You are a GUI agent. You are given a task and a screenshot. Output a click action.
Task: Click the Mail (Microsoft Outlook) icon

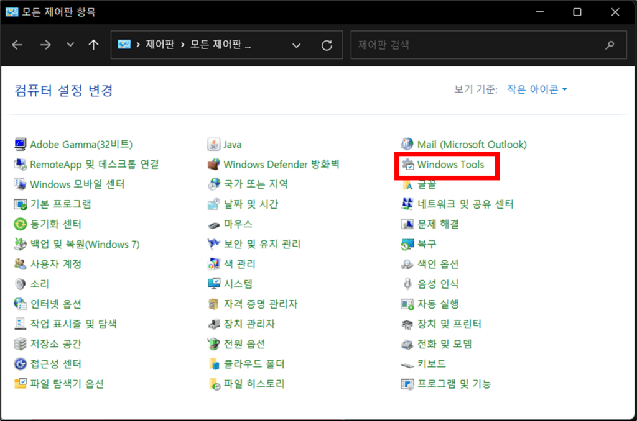click(407, 144)
